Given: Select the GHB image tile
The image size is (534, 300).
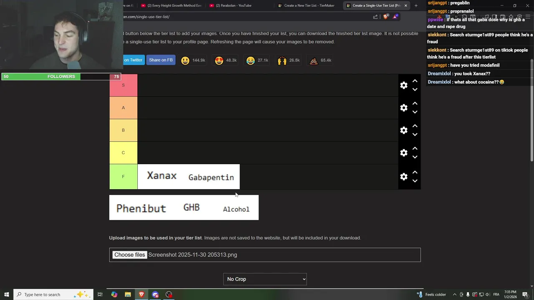Looking at the screenshot, I should 191,207.
